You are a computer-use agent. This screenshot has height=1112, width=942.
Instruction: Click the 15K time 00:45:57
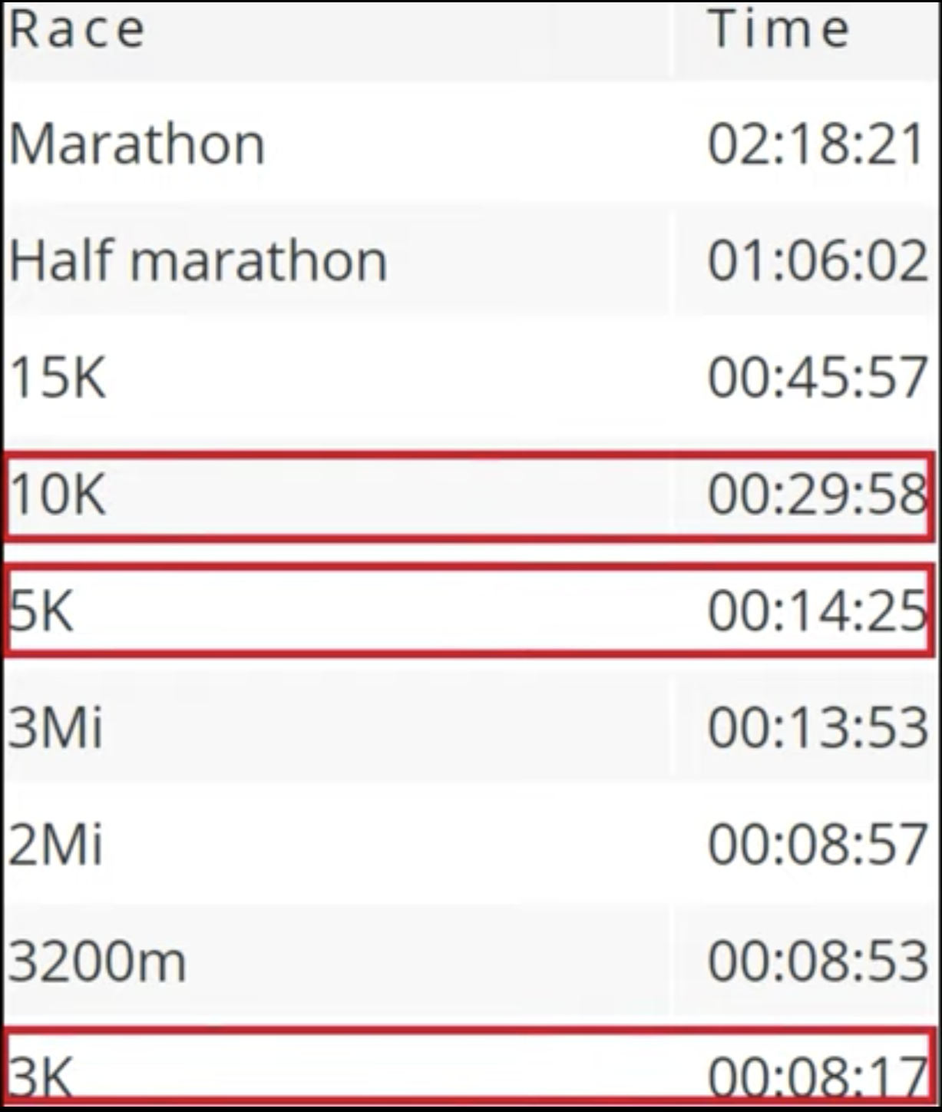click(817, 378)
